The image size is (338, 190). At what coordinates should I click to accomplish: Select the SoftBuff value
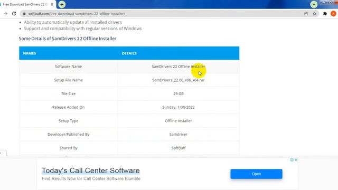point(179,148)
